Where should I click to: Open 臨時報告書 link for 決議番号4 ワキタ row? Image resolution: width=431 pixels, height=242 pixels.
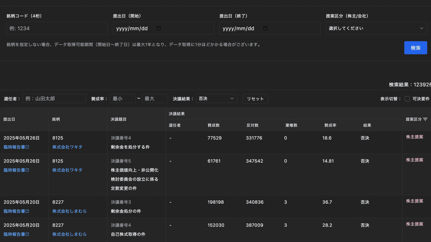16,147
